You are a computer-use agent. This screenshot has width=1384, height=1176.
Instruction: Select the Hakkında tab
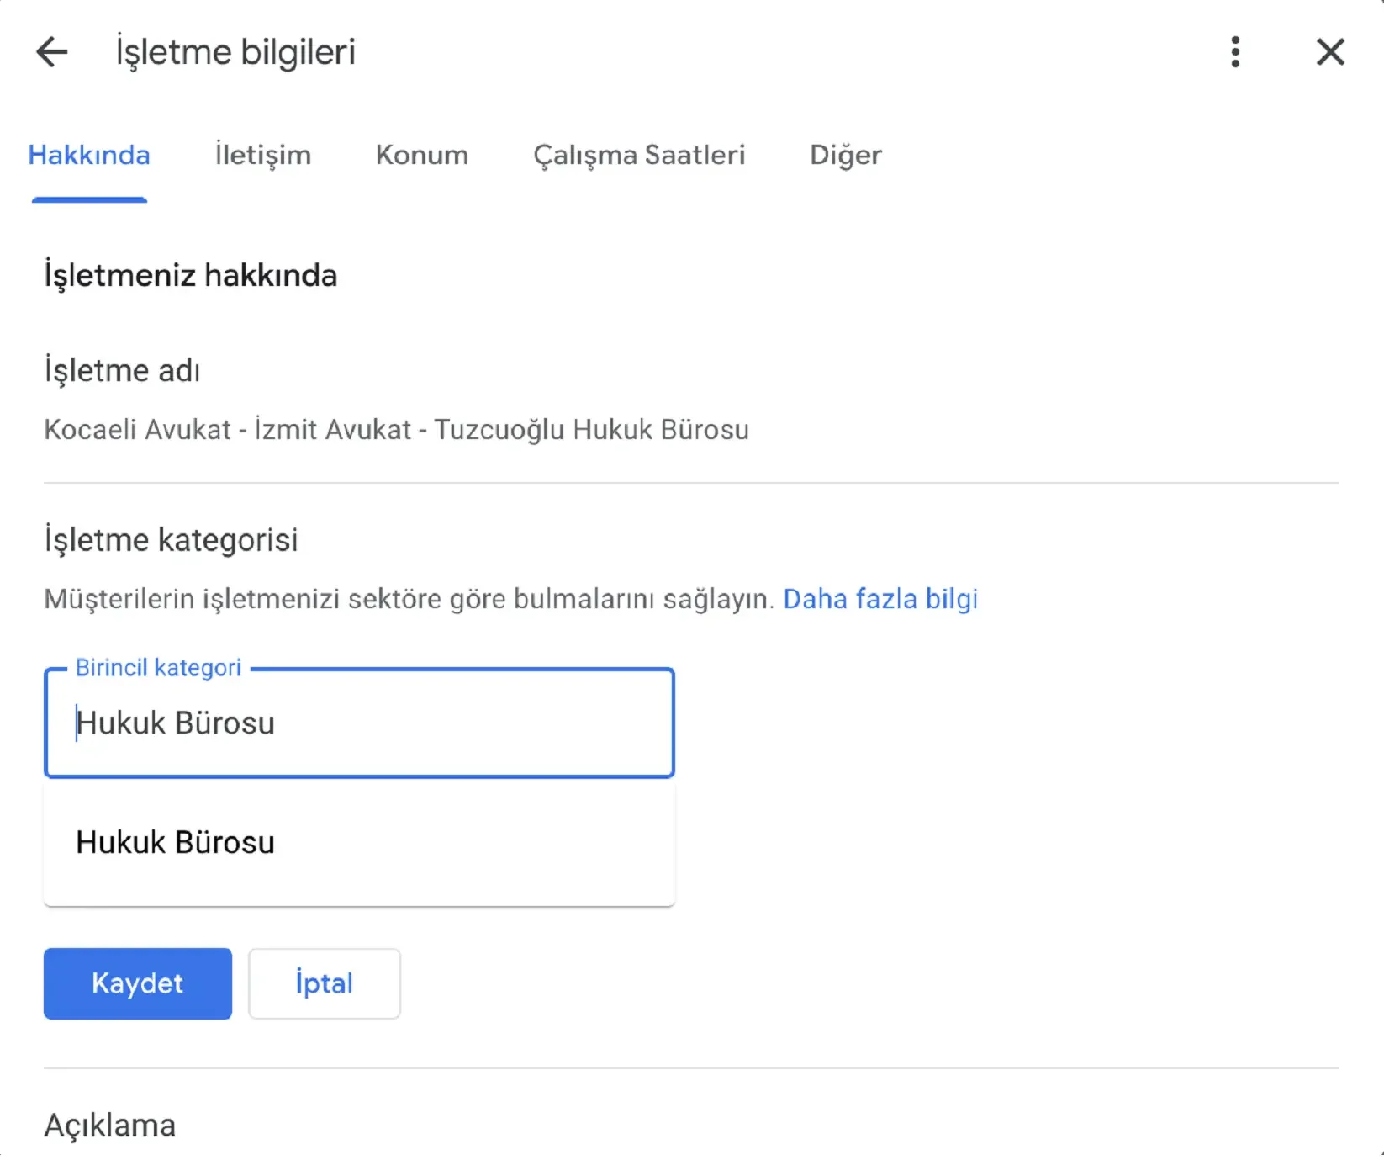(89, 156)
